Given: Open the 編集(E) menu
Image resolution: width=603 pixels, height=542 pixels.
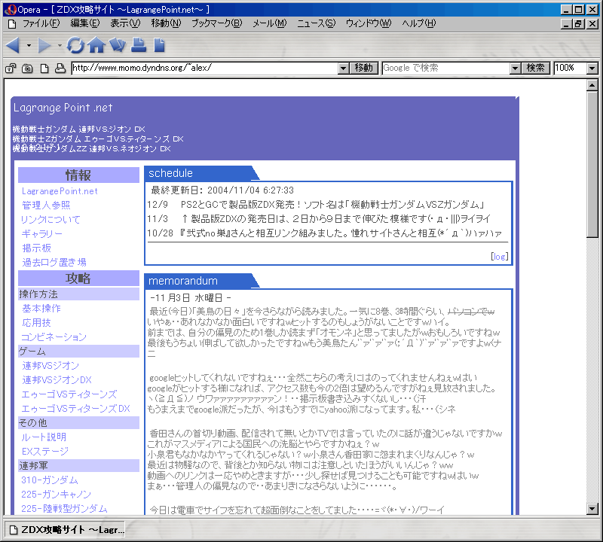Looking at the screenshot, I should coord(85,24).
